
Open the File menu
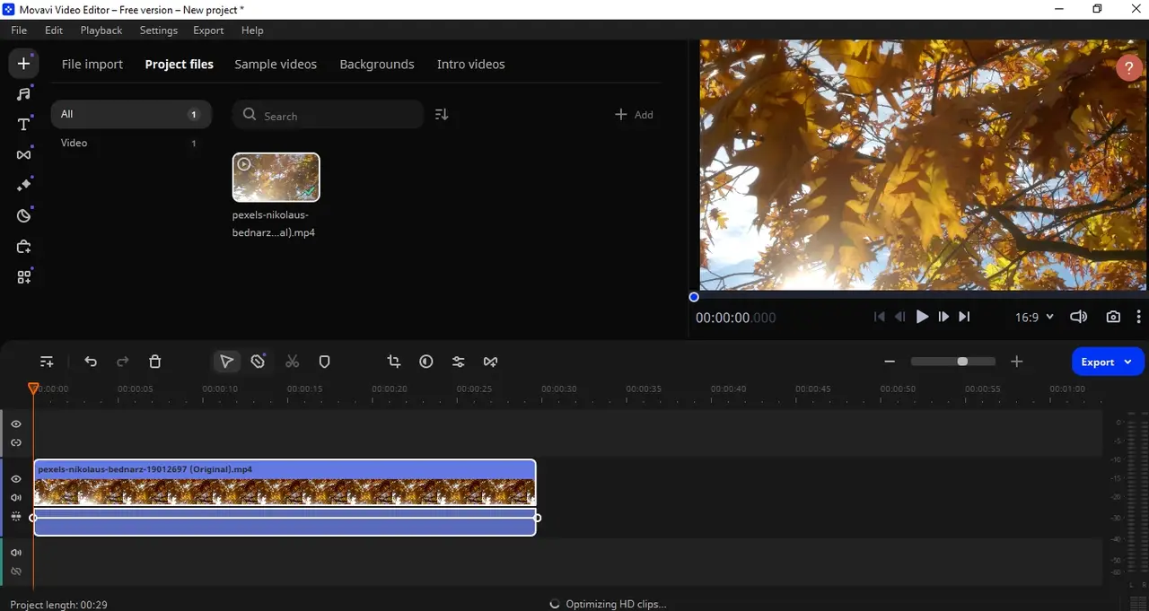[19, 30]
